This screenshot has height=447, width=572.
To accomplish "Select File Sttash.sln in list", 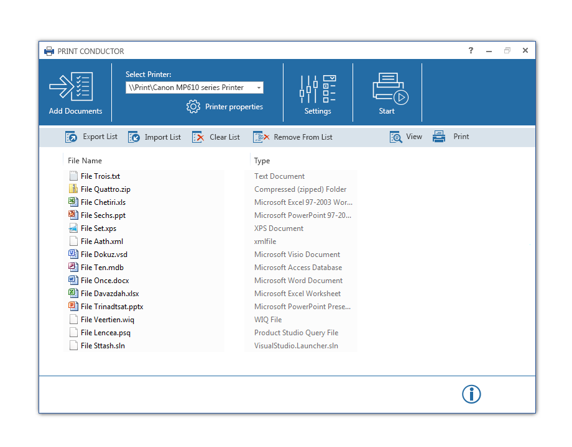I will [x=103, y=346].
